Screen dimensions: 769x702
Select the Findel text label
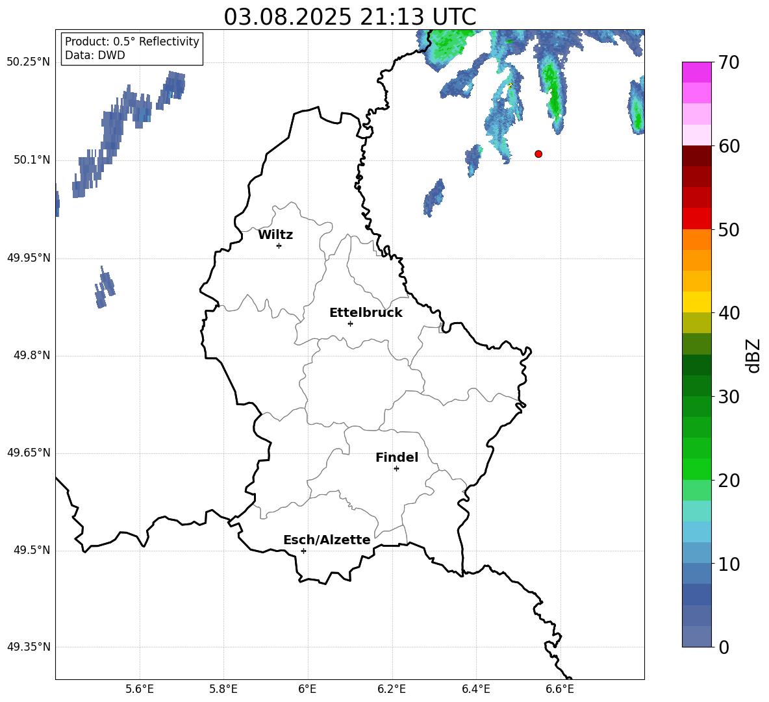coord(397,458)
